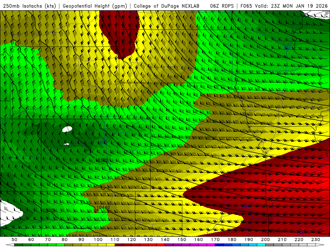
Task: Click the 'Geopotential Height (gpm)' title text
Action: tap(95, 6)
